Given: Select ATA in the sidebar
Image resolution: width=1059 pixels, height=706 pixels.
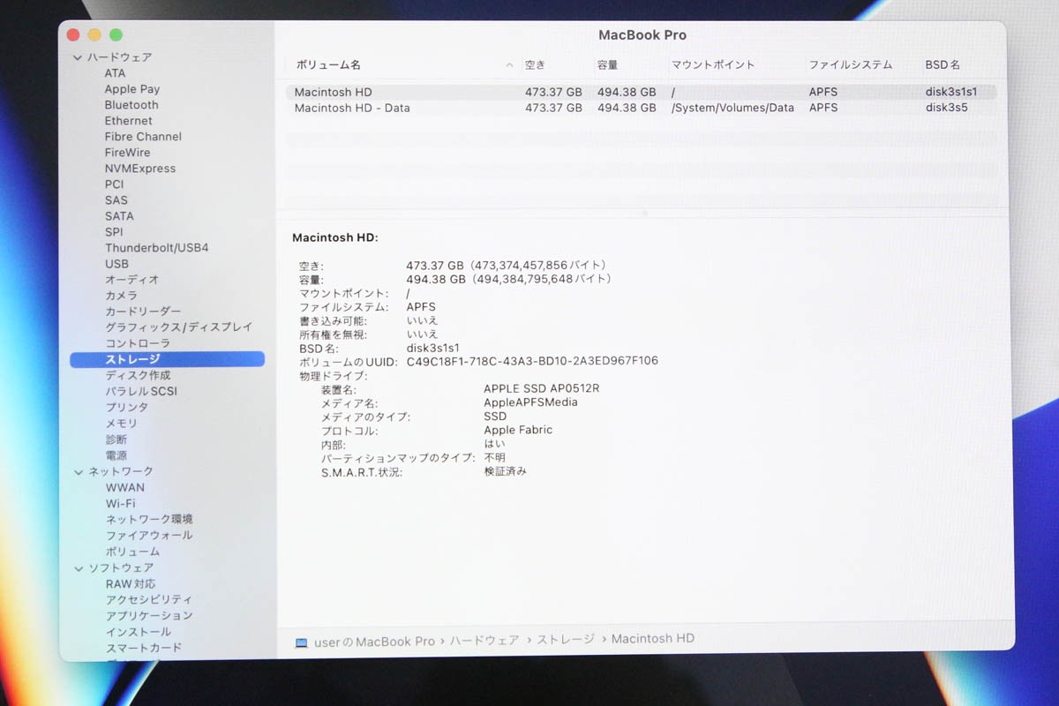Looking at the screenshot, I should 115,73.
